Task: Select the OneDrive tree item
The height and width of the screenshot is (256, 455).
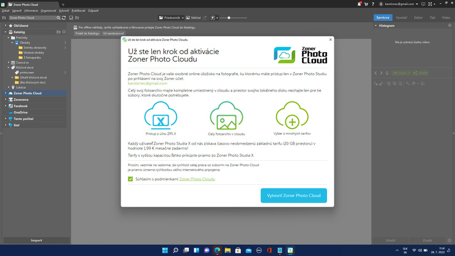Action: 21,113
